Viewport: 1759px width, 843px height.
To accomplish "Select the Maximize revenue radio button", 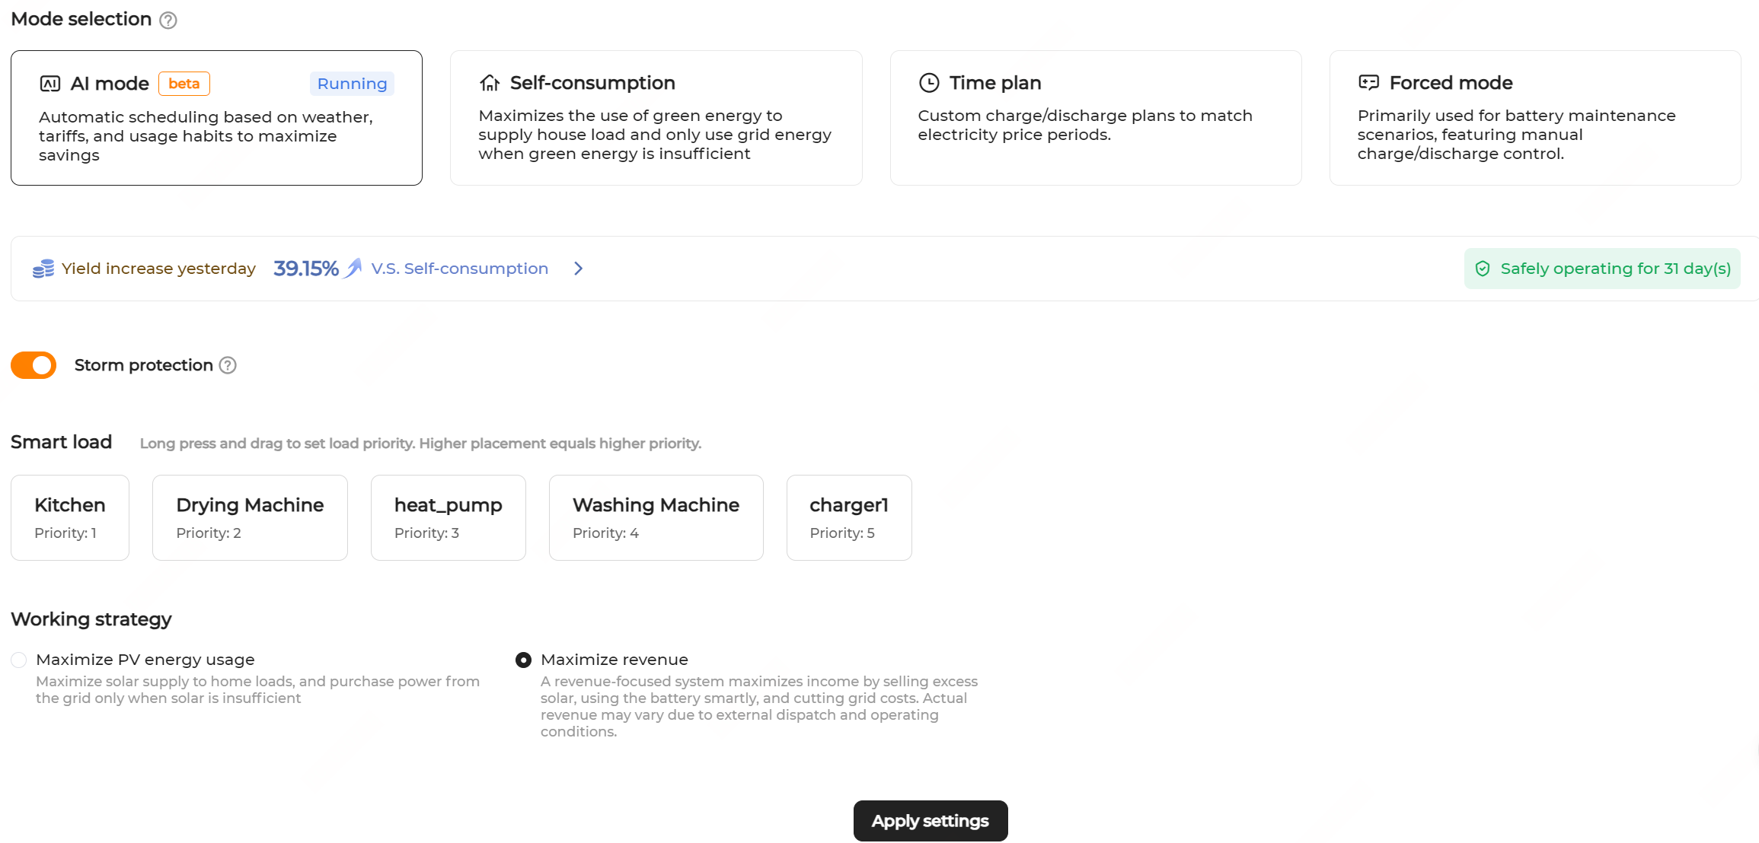I will pyautogui.click(x=523, y=660).
